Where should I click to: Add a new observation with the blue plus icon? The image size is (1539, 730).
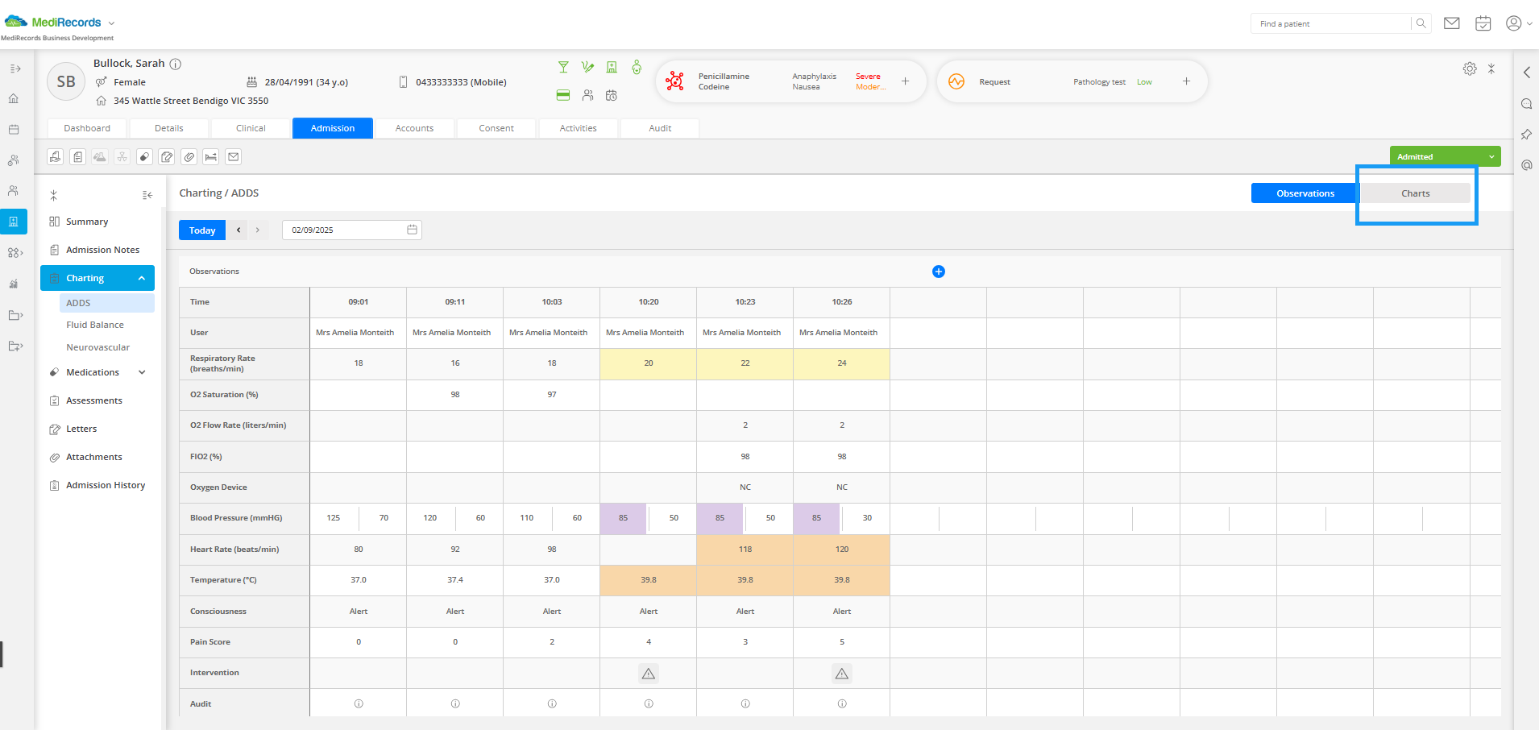pyautogui.click(x=938, y=272)
